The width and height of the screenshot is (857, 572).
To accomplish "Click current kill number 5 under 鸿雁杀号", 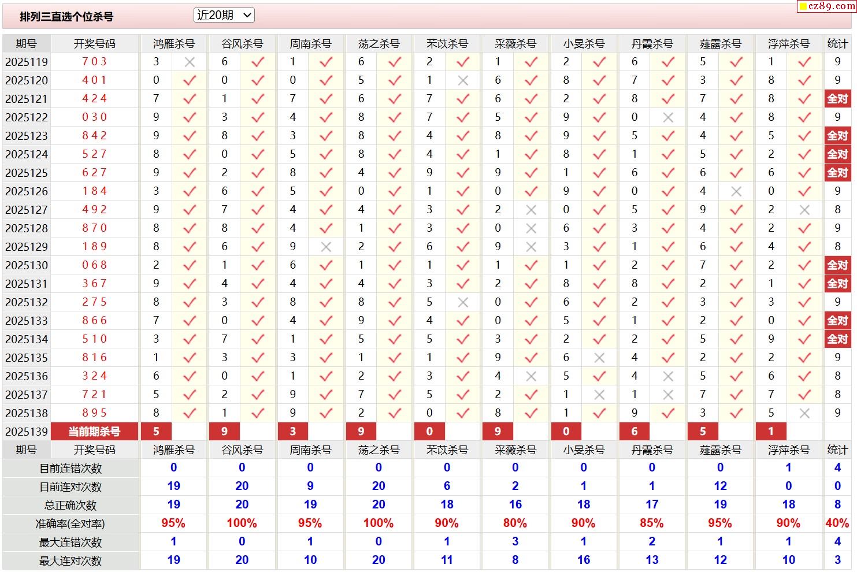I will click(156, 432).
